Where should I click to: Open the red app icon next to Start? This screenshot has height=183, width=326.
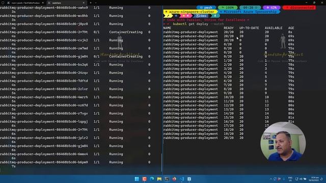pyautogui.click(x=145, y=179)
